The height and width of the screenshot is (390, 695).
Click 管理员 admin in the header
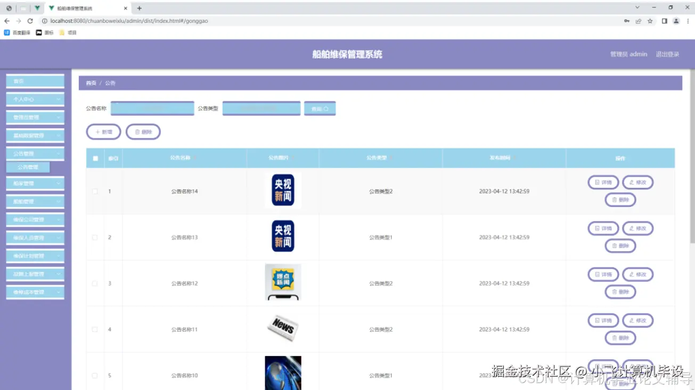[628, 54]
